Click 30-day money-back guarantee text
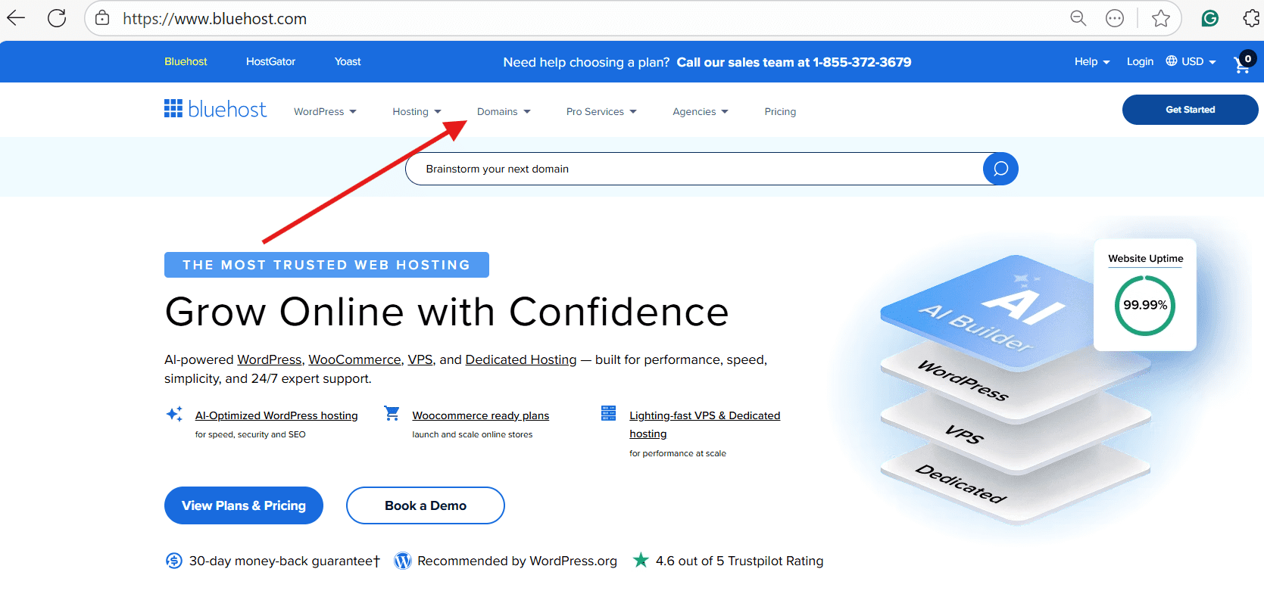This screenshot has height=597, width=1264. pyautogui.click(x=284, y=561)
